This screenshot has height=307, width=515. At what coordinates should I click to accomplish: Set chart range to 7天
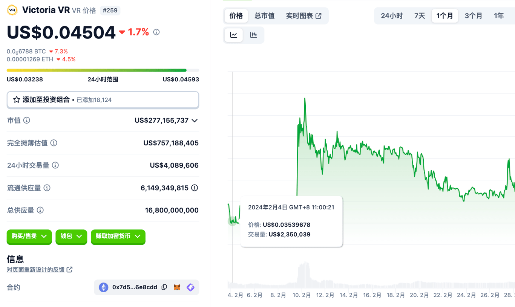point(420,16)
